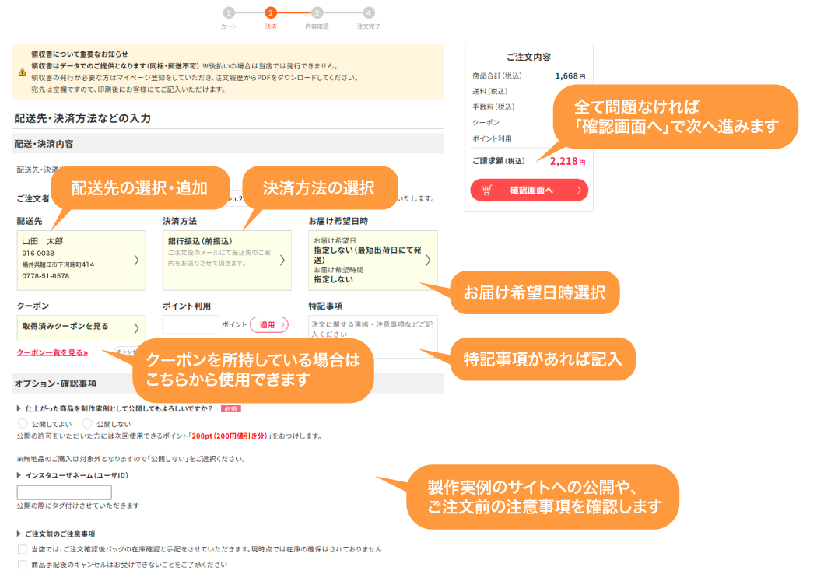The width and height of the screenshot is (838, 581).
Task: Open the 決済方法 銀行振込 selection box
Action: click(x=226, y=260)
